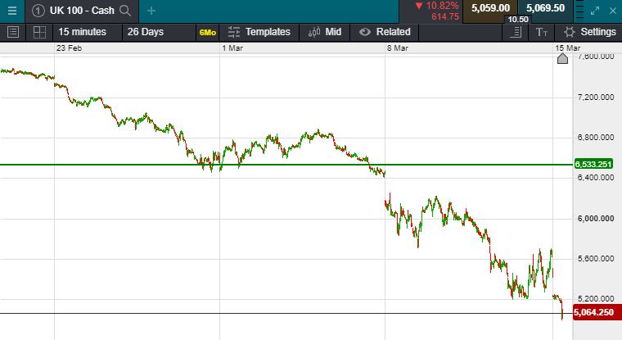Open the Mid price type dropdown

click(x=324, y=32)
